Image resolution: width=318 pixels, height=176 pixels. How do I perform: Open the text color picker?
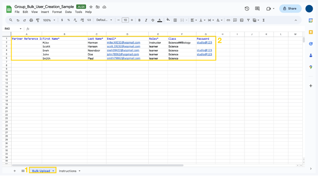coord(159,20)
